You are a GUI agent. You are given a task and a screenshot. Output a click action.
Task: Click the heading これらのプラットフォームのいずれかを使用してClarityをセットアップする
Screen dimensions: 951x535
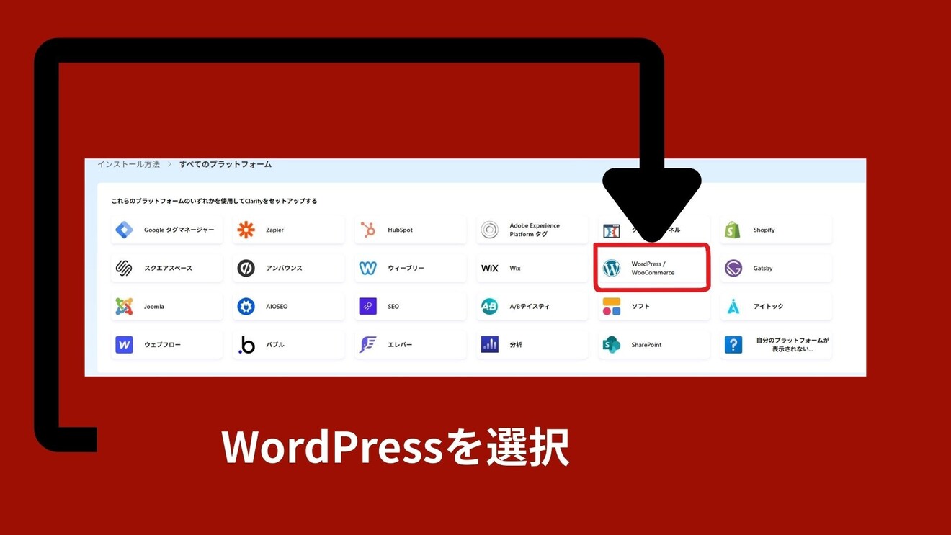click(214, 201)
